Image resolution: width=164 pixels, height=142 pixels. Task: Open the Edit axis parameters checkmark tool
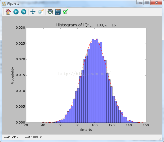(65, 12)
